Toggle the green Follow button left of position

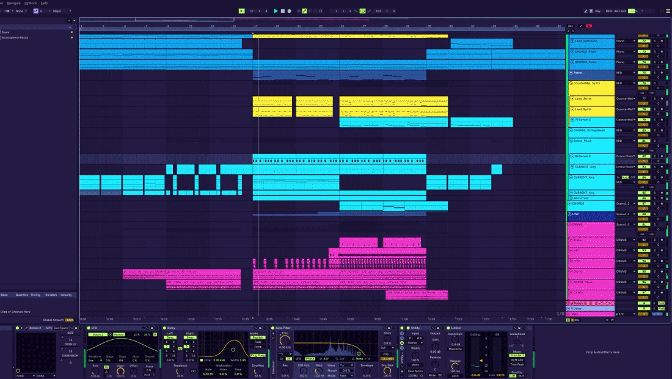[242, 11]
